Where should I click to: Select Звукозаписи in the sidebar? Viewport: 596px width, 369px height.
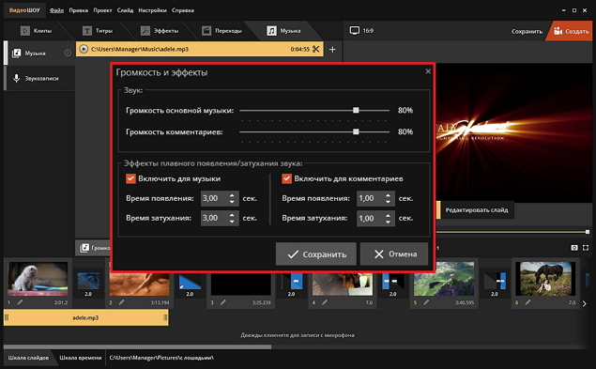click(x=39, y=78)
